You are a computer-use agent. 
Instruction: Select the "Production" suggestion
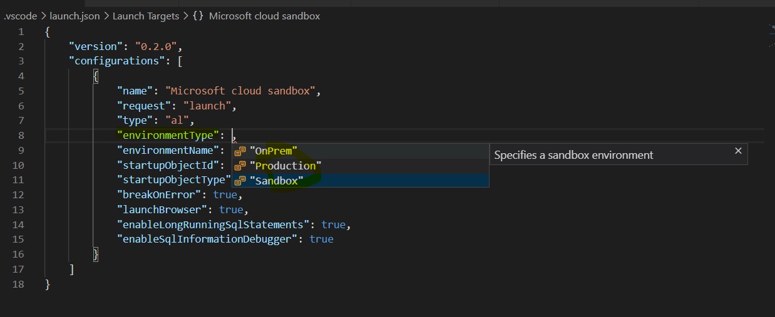click(x=361, y=166)
